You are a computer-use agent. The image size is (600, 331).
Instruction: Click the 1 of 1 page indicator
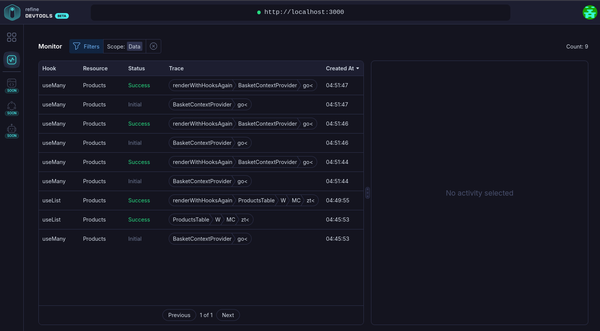pos(206,315)
